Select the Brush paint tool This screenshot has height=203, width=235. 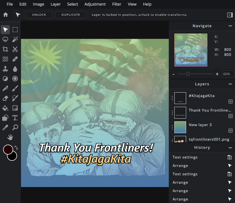15,88
